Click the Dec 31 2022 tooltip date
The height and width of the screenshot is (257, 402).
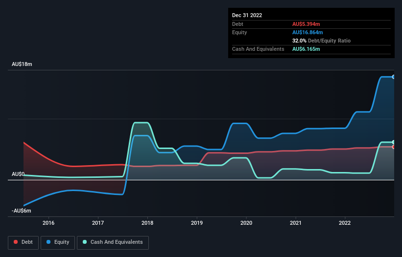[x=247, y=15]
